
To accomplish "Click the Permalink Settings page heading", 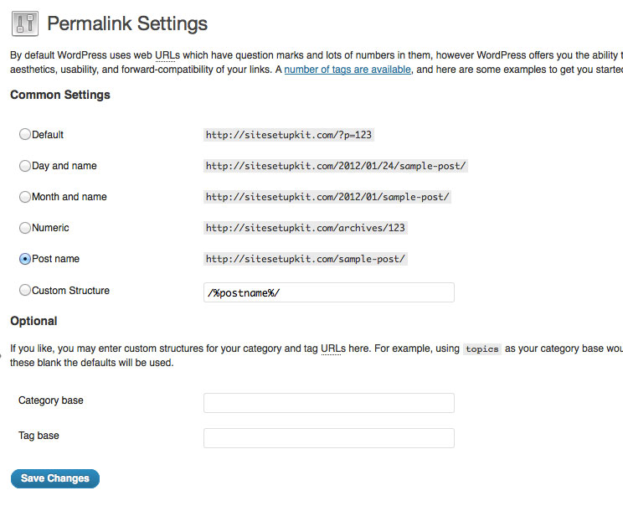I will [x=127, y=23].
